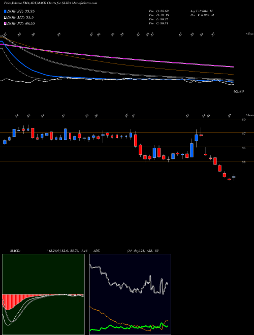This screenshot has width=254, height=335.
Task: Click the 39 price axis label
Action: (x=243, y=120)
